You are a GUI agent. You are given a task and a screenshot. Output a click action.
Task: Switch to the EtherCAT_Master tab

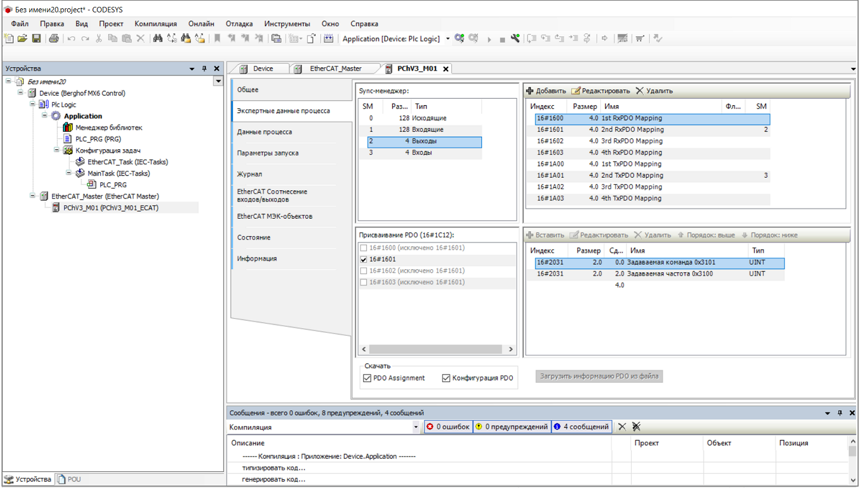[335, 68]
